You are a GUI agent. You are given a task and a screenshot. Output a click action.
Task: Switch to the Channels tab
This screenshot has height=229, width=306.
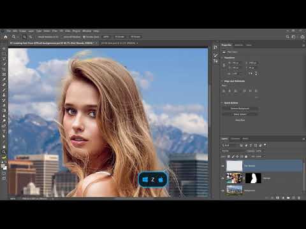(x=235, y=139)
